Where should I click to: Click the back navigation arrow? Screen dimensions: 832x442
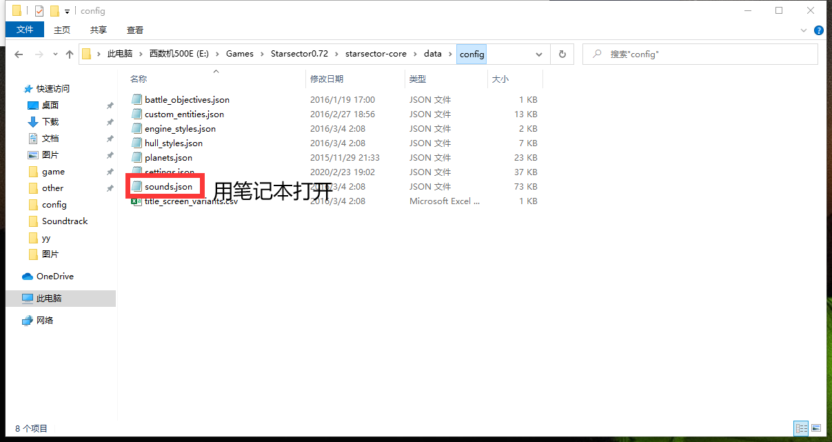click(x=19, y=53)
